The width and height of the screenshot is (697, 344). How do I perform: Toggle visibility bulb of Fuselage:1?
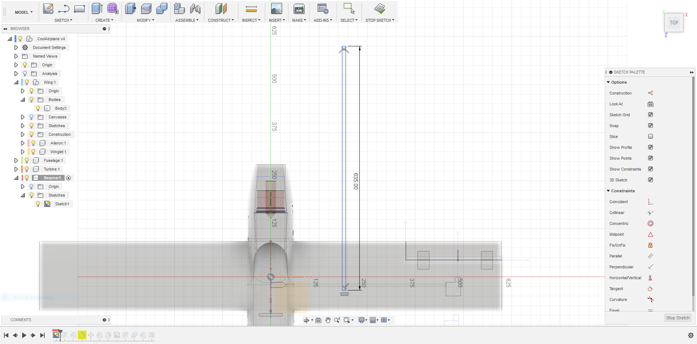coord(27,160)
